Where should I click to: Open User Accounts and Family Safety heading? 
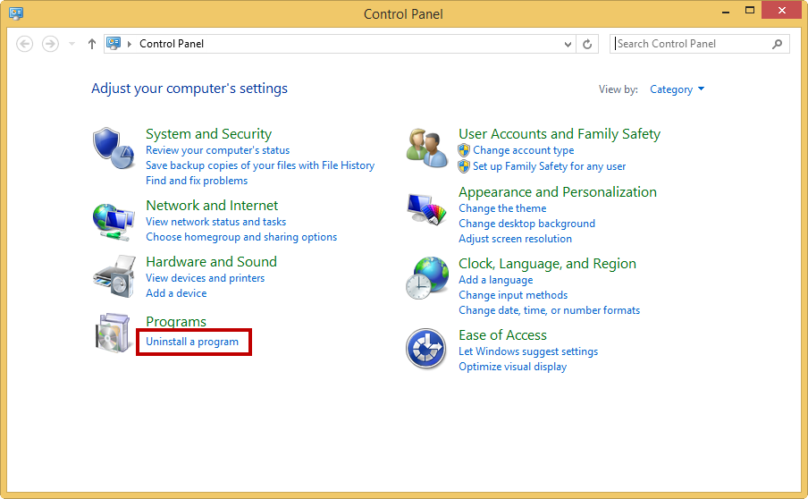[x=560, y=134]
